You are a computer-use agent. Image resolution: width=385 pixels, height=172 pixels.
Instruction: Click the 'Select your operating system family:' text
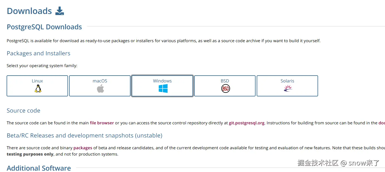(42, 66)
